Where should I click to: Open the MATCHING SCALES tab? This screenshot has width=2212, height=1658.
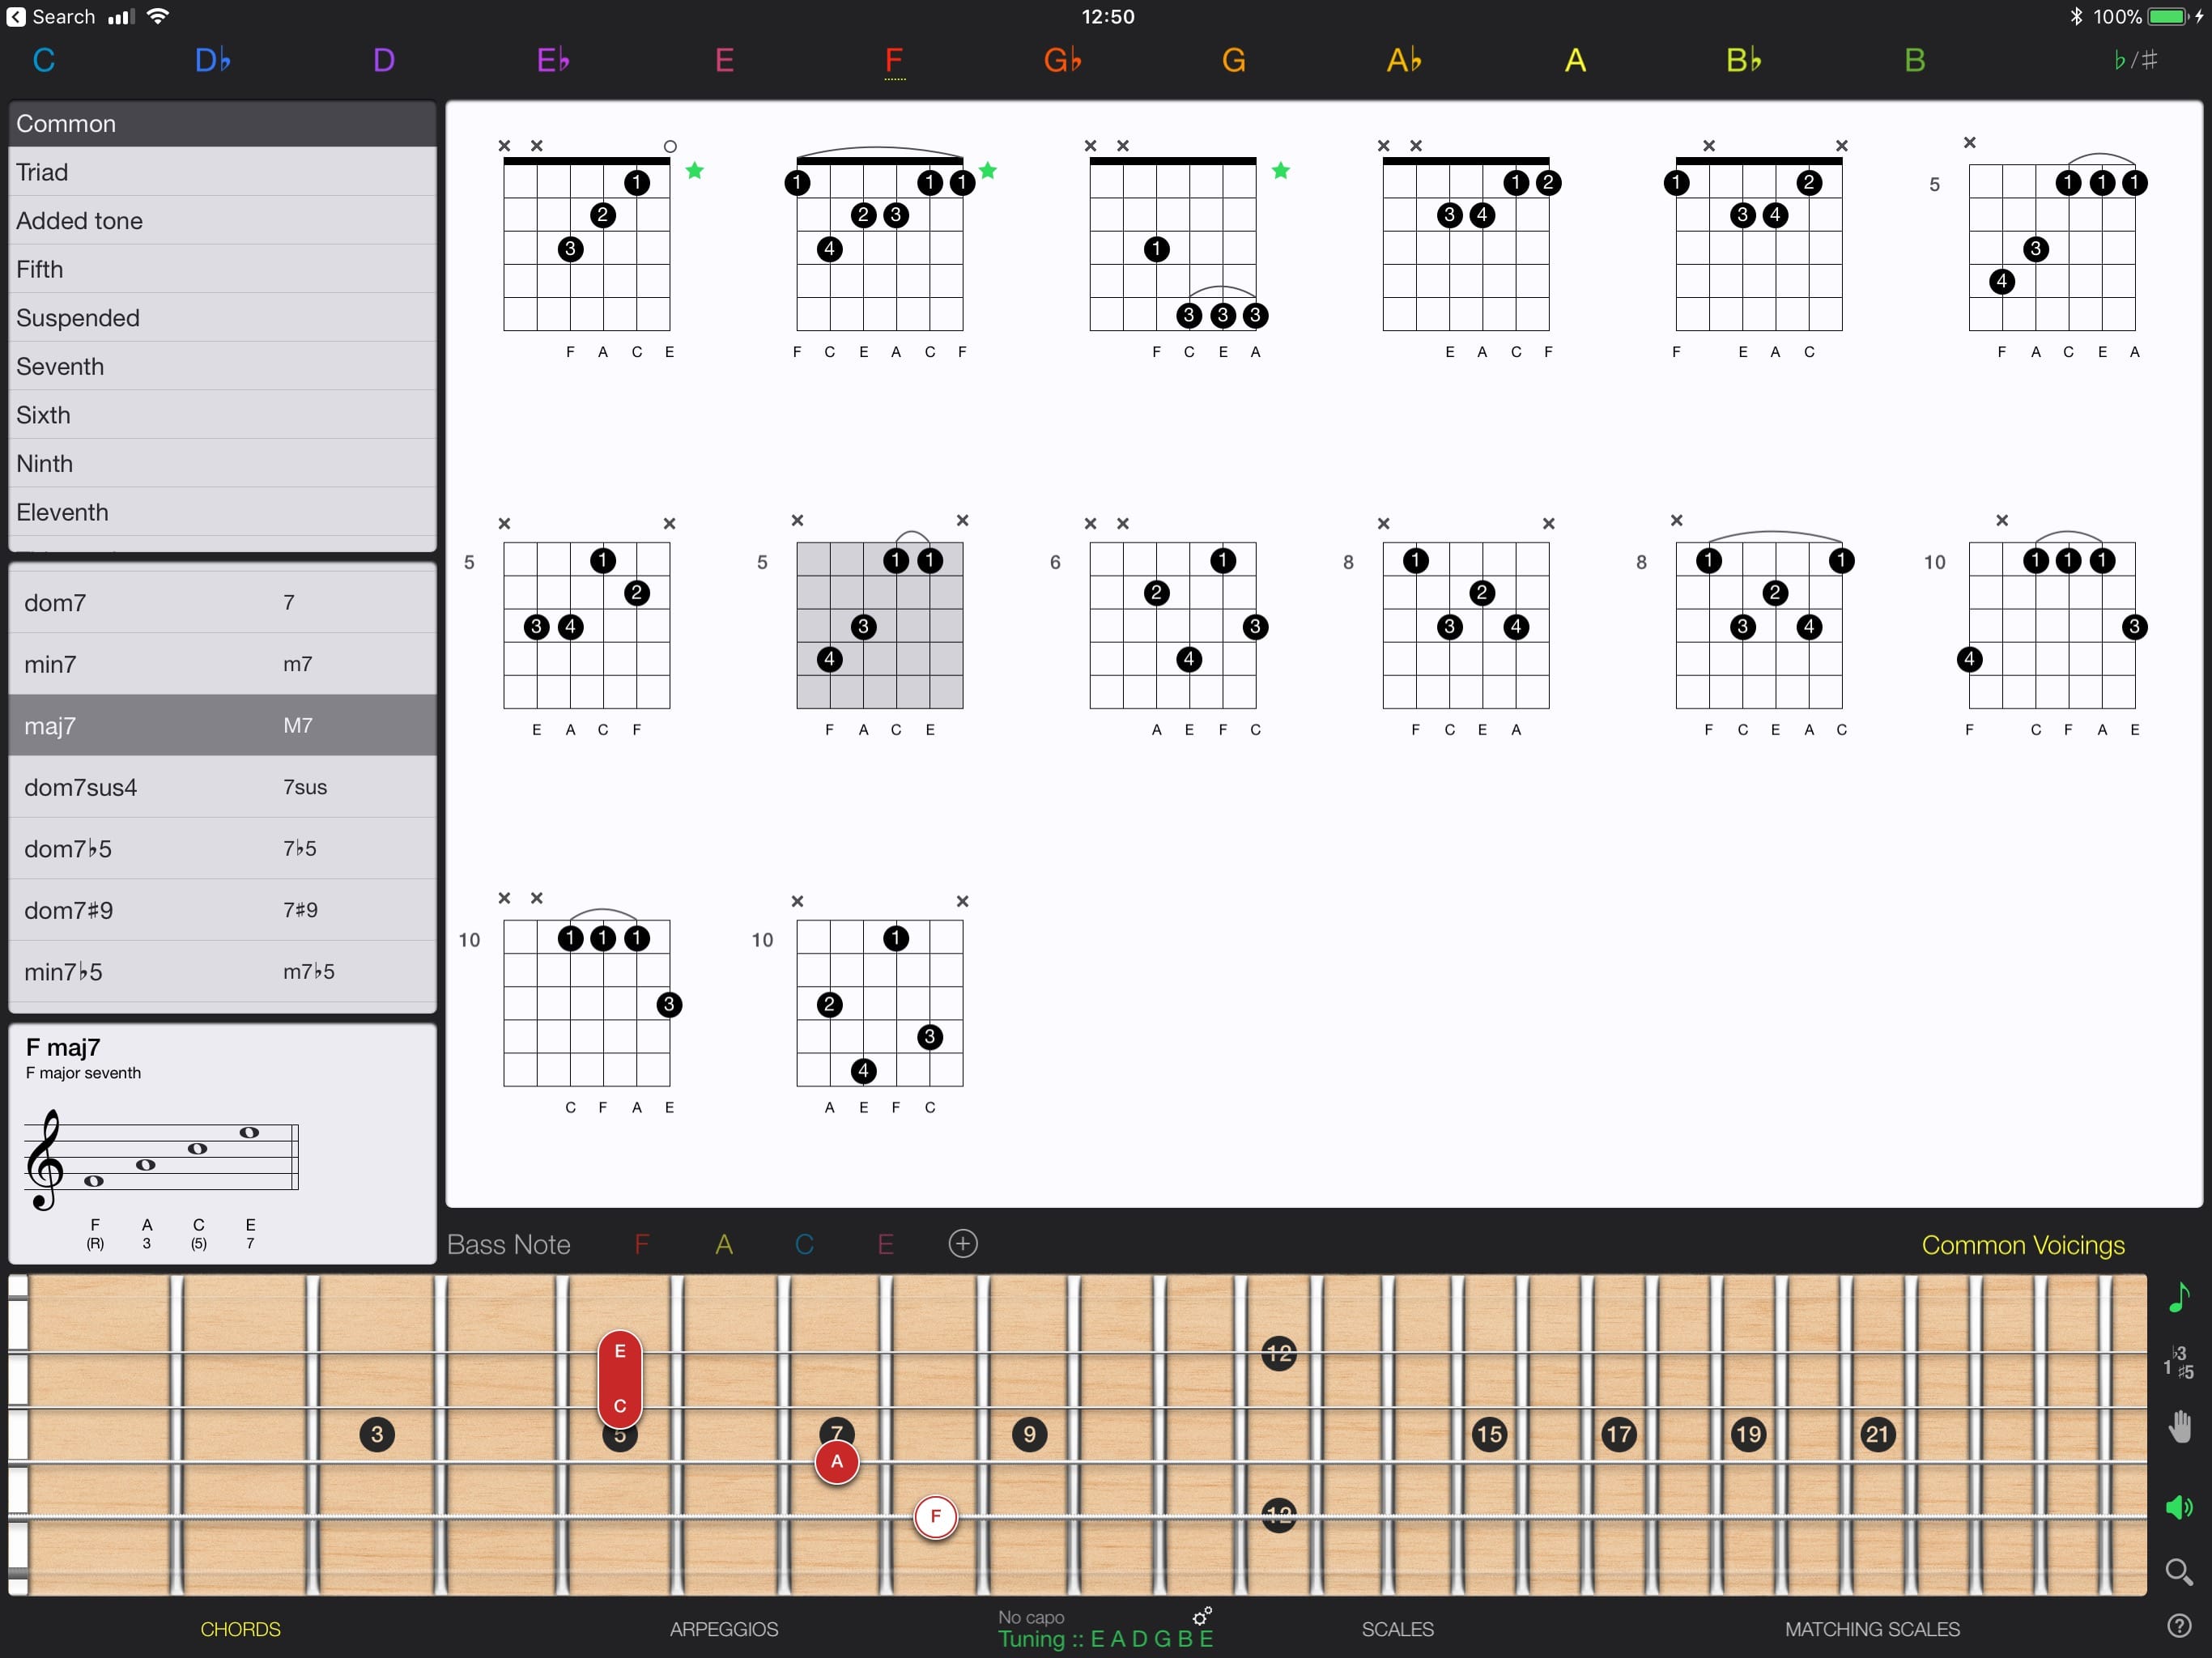click(1872, 1629)
